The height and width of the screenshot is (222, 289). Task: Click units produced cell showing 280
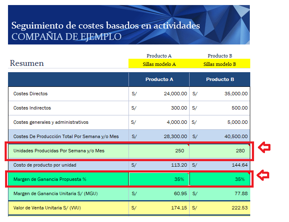(219, 151)
